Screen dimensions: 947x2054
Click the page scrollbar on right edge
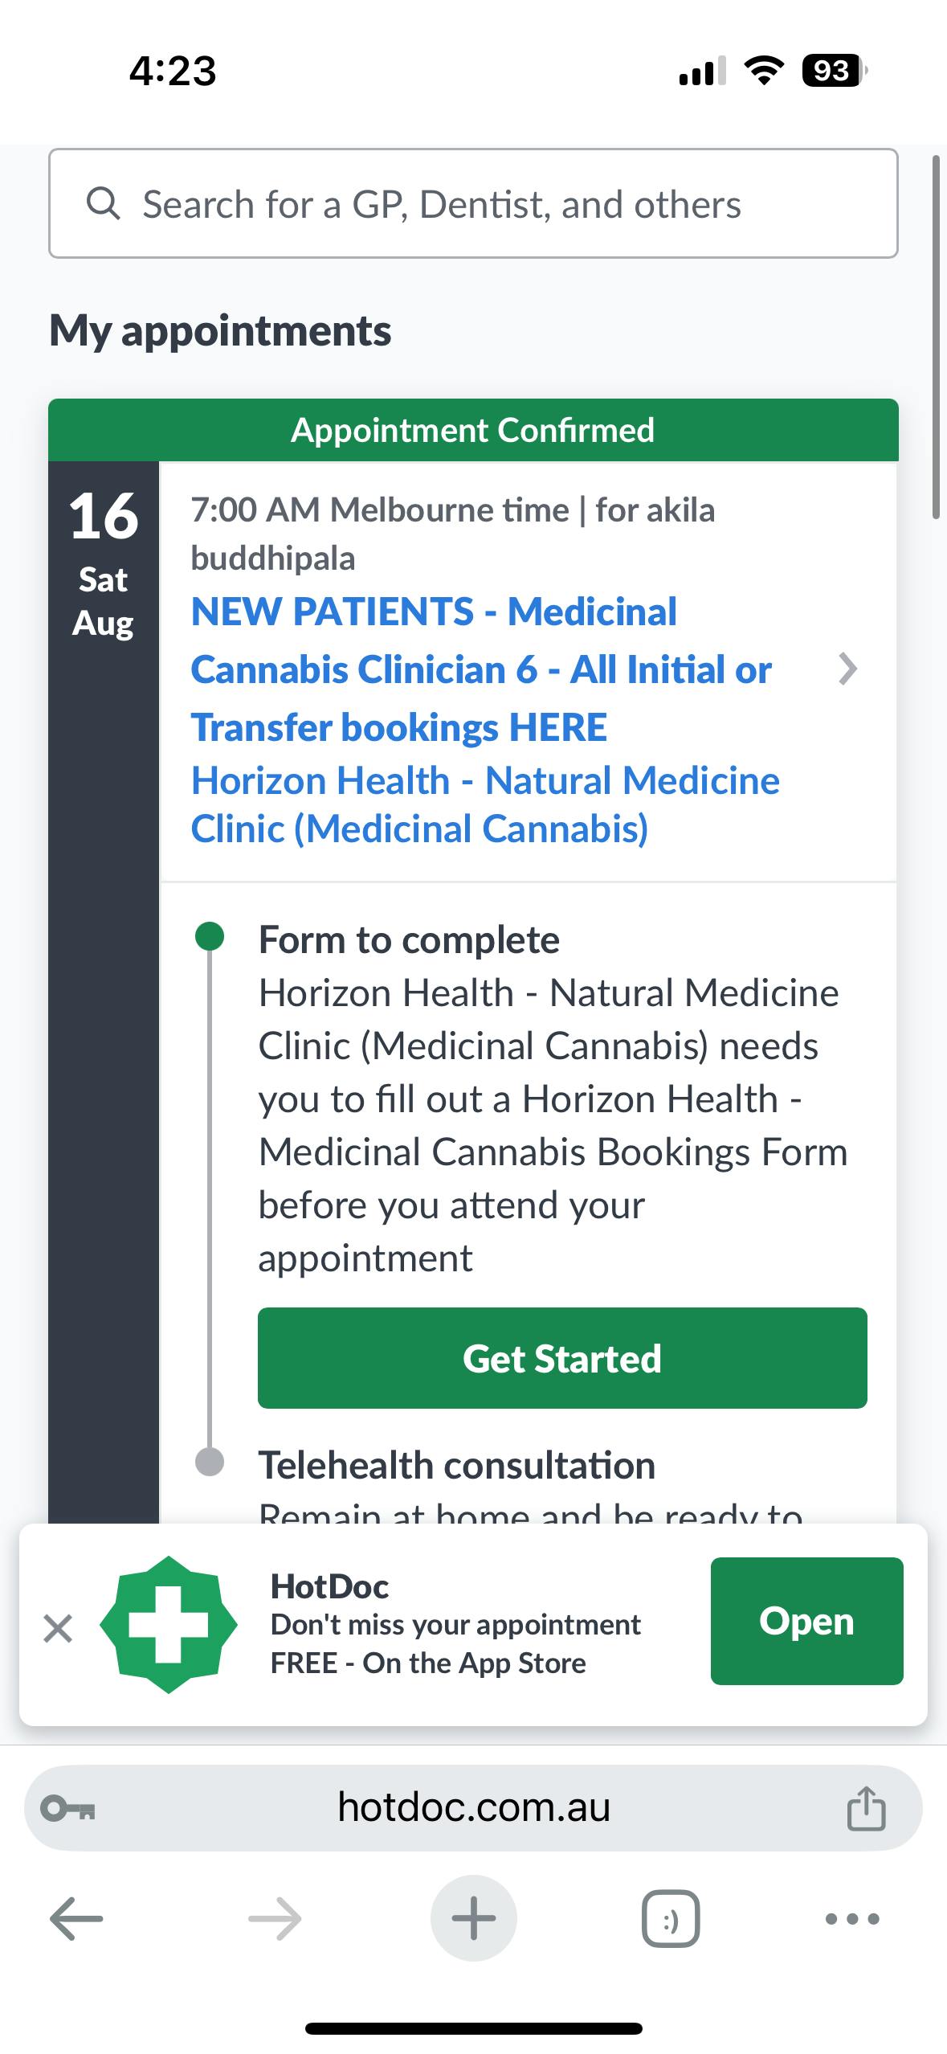point(935,338)
